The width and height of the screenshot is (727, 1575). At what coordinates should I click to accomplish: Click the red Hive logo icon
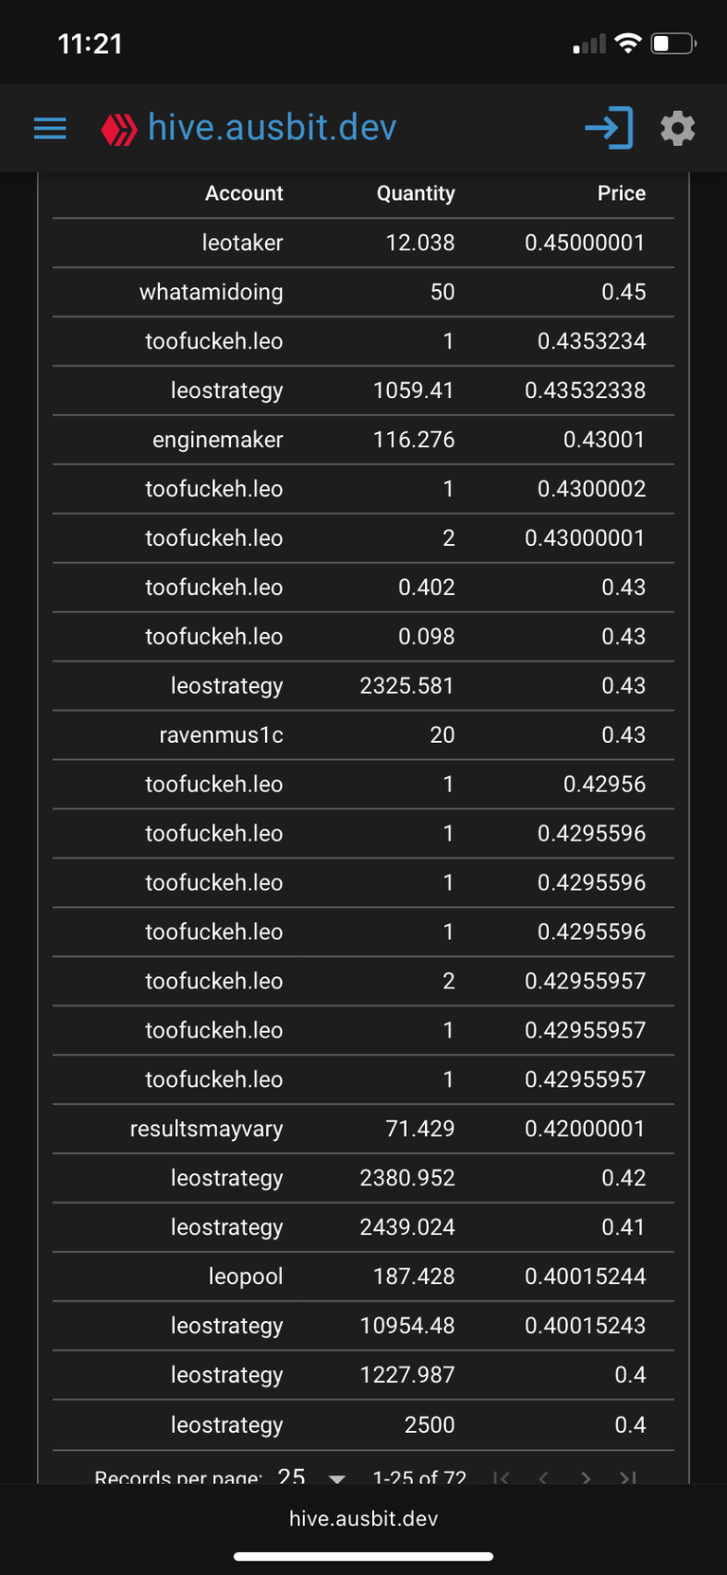[x=119, y=130]
